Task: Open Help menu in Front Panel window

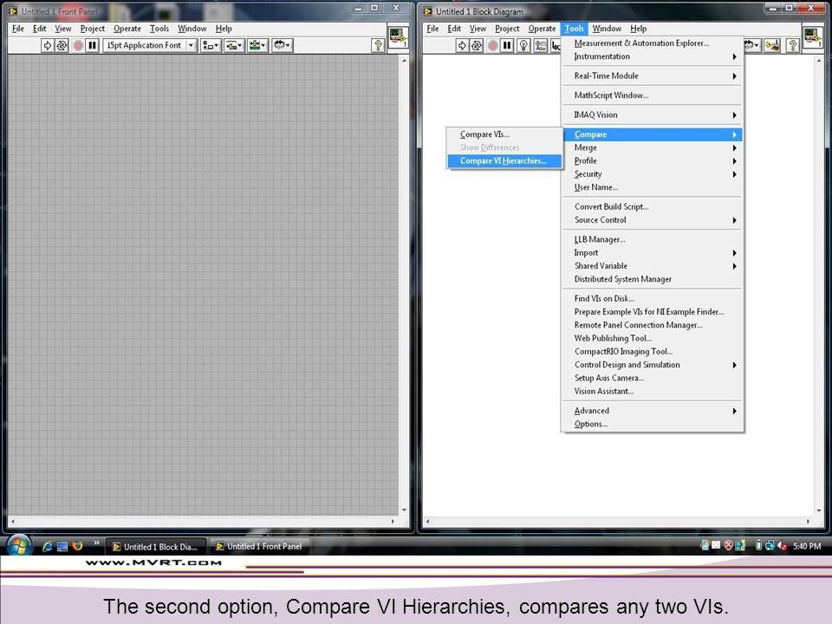Action: 224,29
